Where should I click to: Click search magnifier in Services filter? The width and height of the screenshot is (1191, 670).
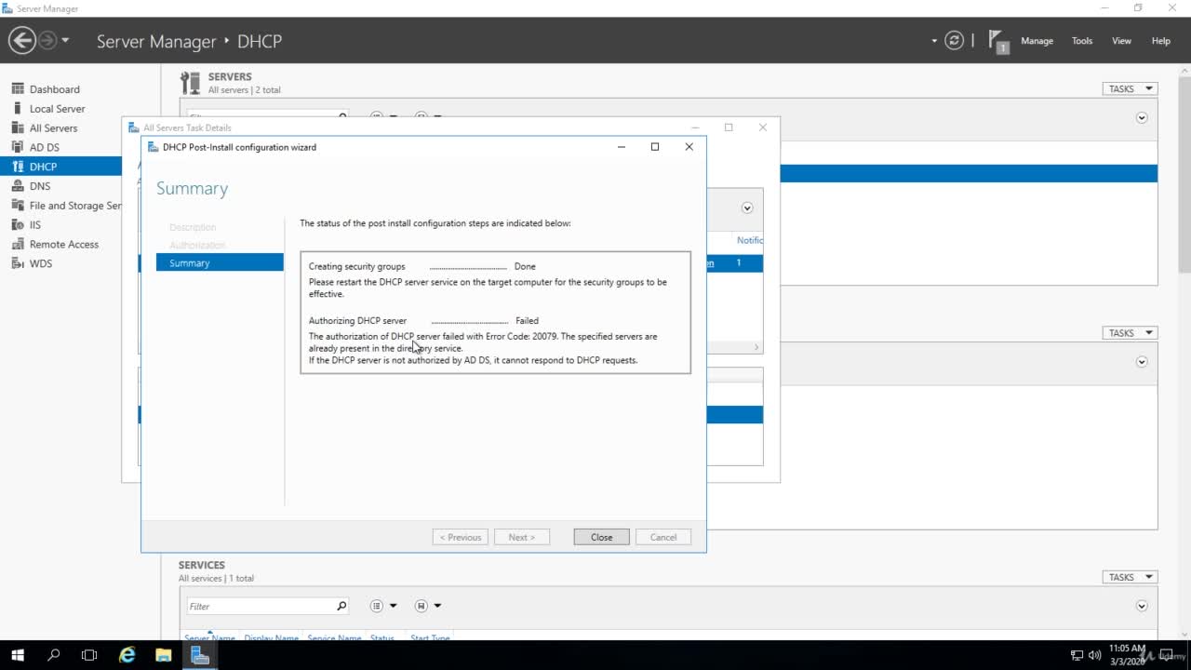pyautogui.click(x=341, y=606)
